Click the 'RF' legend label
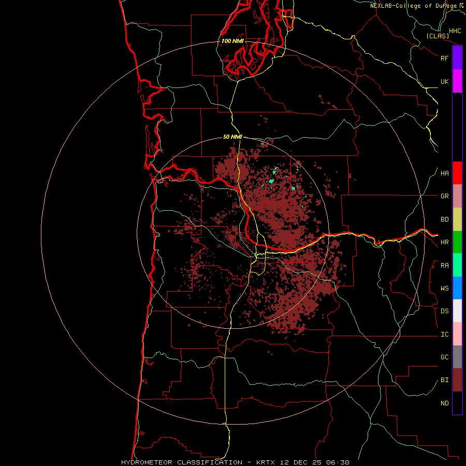 [x=444, y=58]
